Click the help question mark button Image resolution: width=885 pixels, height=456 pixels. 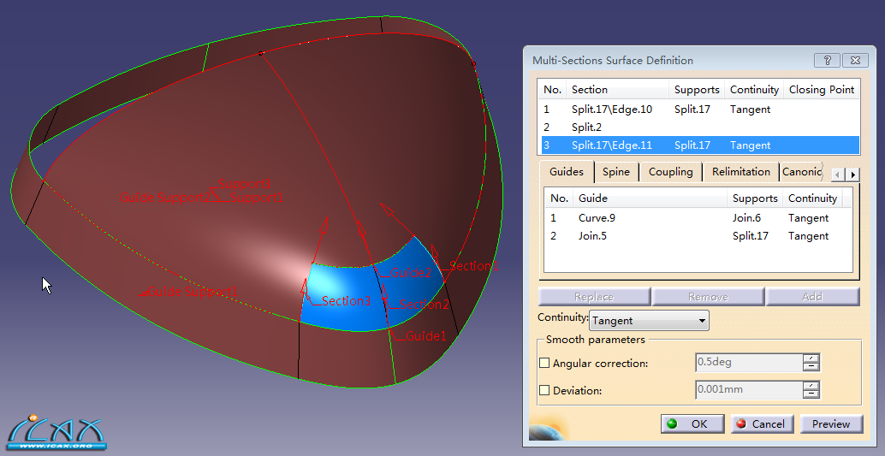click(827, 61)
